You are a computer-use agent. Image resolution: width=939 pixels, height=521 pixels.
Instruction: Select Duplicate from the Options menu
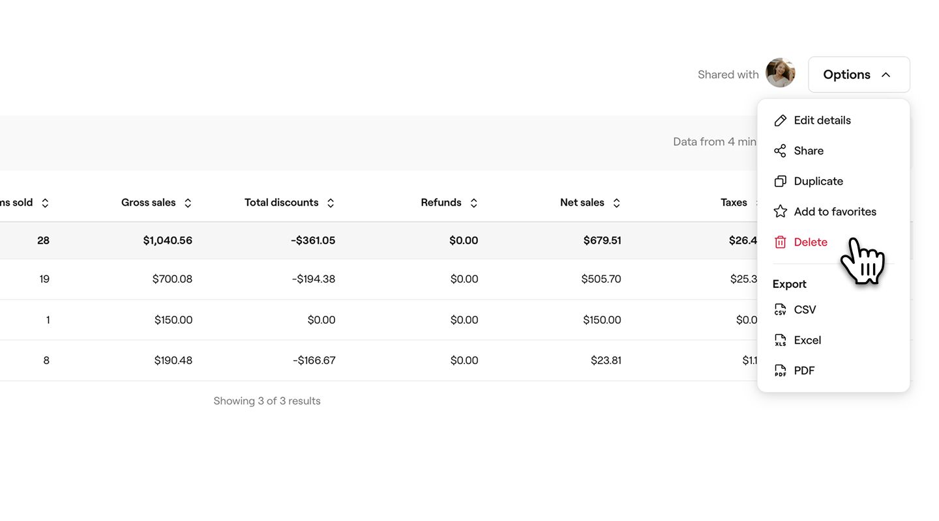(818, 182)
